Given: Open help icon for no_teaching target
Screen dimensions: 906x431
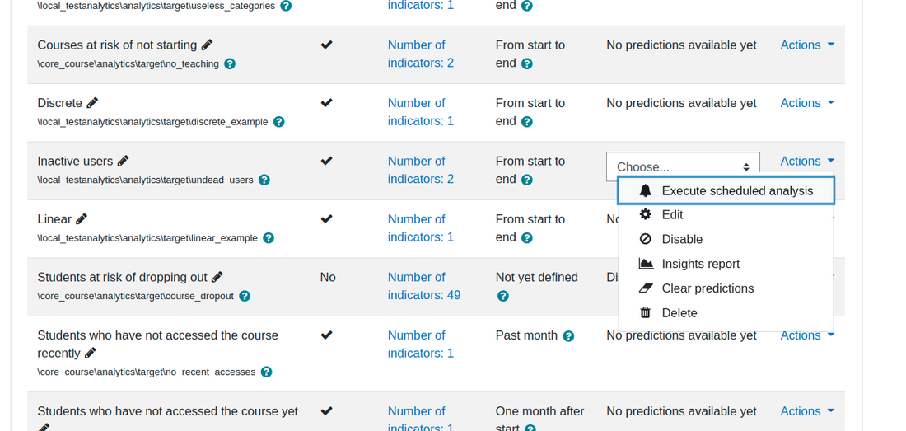Looking at the screenshot, I should point(230,63).
